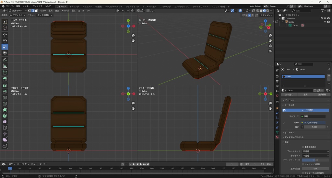The height and width of the screenshot is (178, 332).
Task: Click the 強さ value slider
Action: [x=314, y=127]
